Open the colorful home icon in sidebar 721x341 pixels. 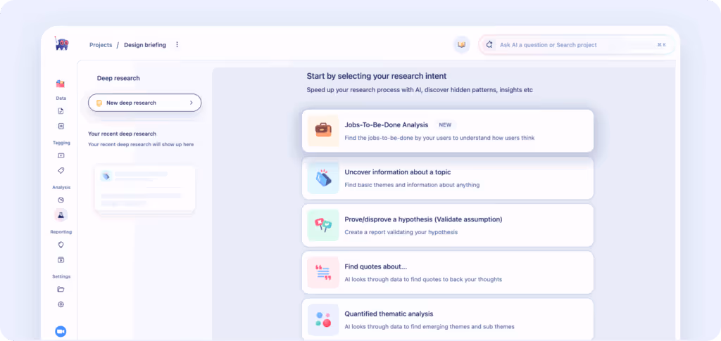[61, 84]
